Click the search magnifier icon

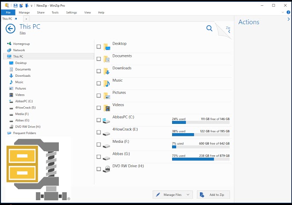click(209, 28)
